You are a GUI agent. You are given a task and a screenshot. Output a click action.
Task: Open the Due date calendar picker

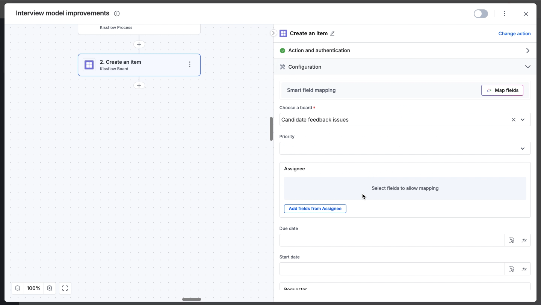coord(511,240)
